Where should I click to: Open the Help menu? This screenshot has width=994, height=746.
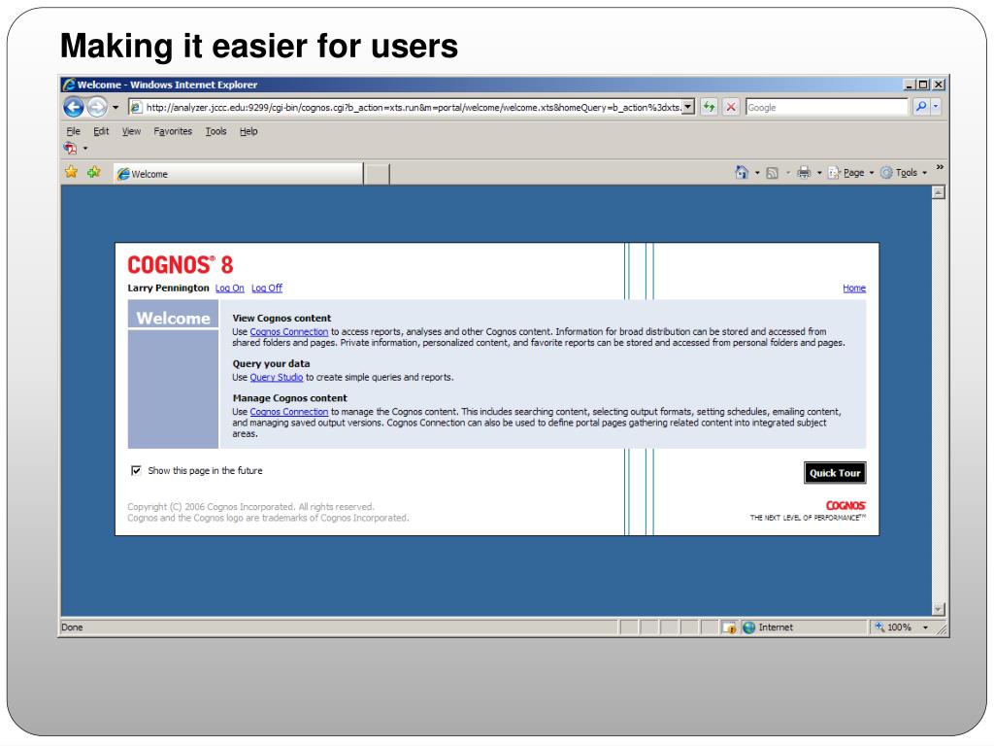point(248,131)
